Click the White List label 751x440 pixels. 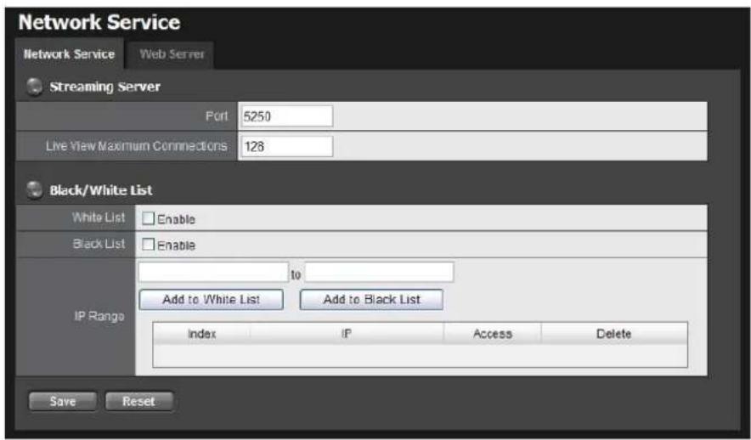pyautogui.click(x=99, y=217)
